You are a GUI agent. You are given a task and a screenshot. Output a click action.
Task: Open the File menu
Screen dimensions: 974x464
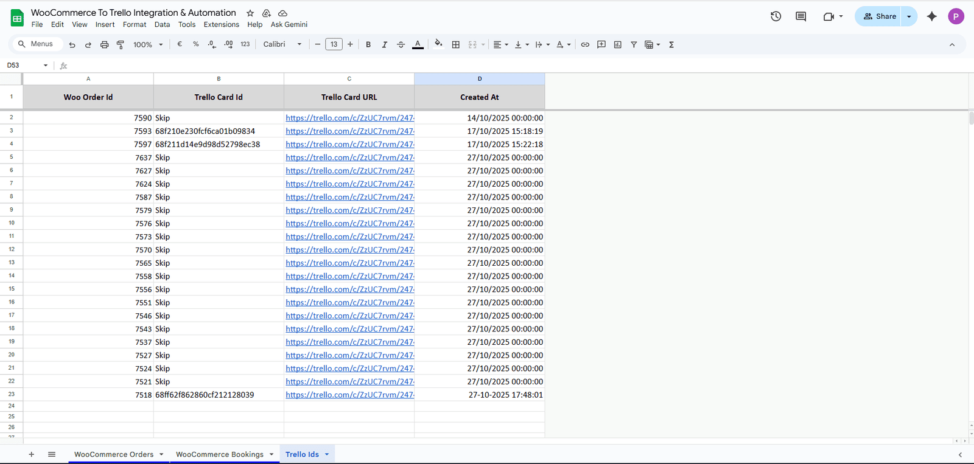37,25
